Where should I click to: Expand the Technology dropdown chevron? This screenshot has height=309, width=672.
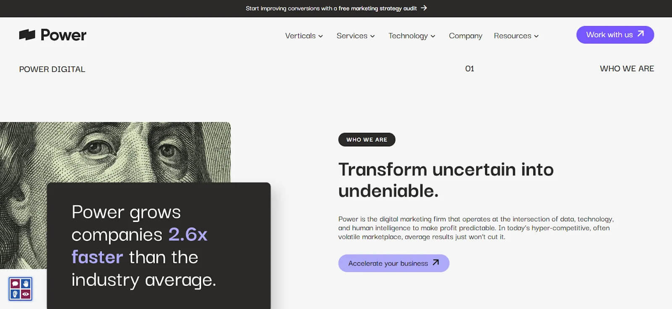coord(433,36)
